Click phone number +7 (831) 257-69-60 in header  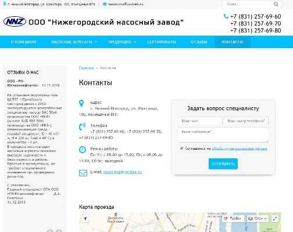click(x=256, y=16)
